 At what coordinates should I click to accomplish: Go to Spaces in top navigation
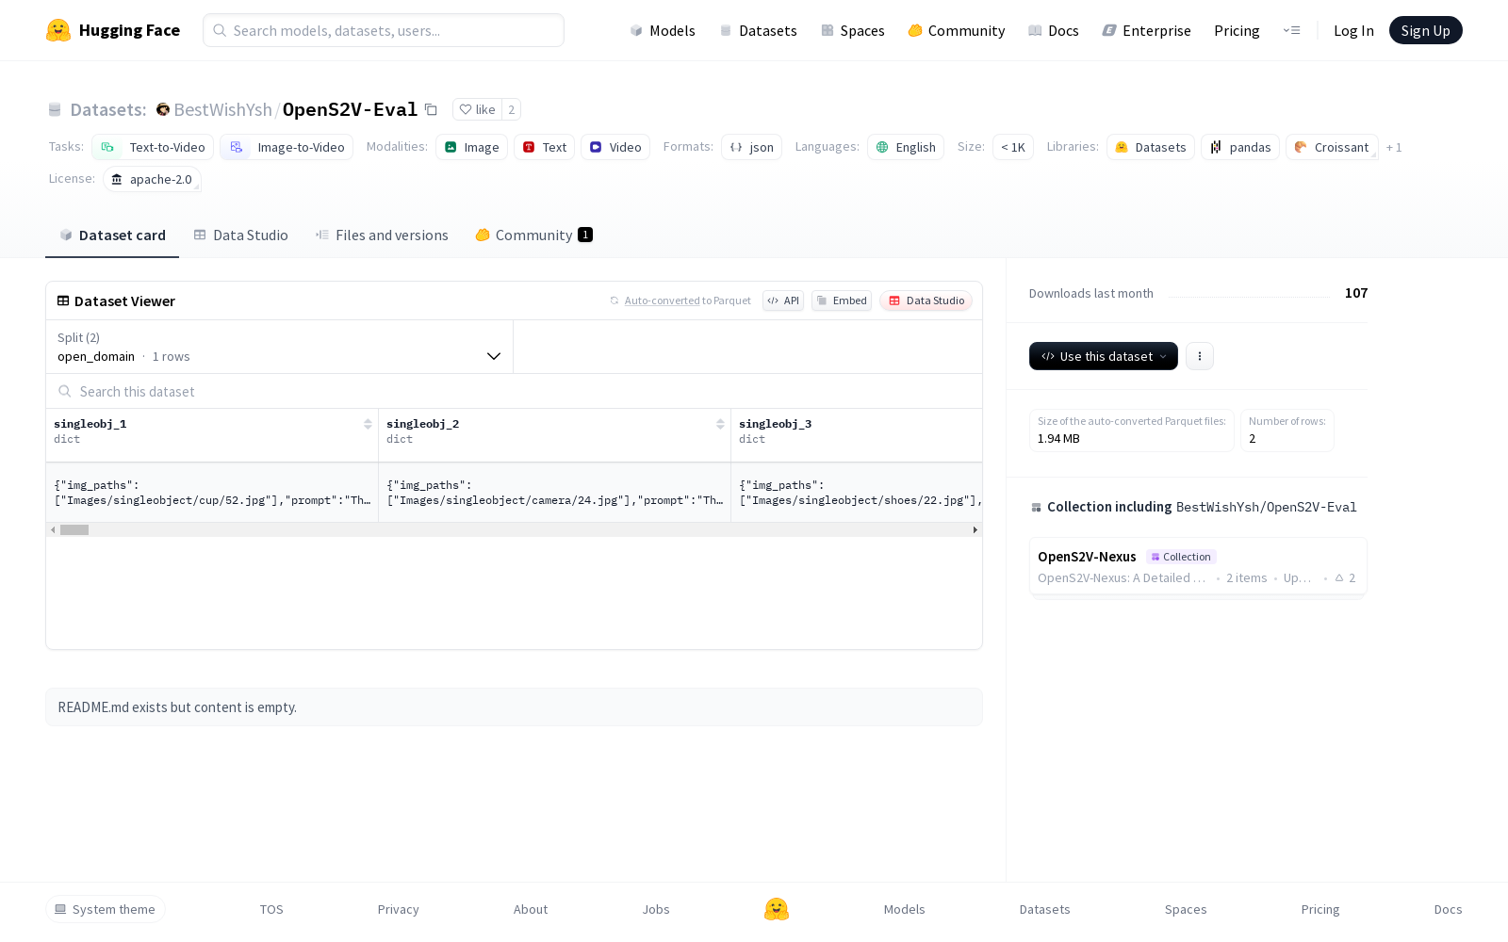click(852, 30)
